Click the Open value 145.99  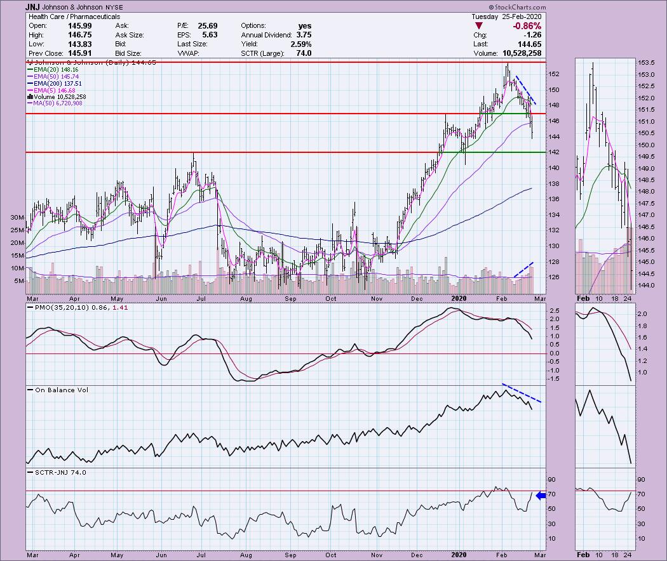coord(79,25)
